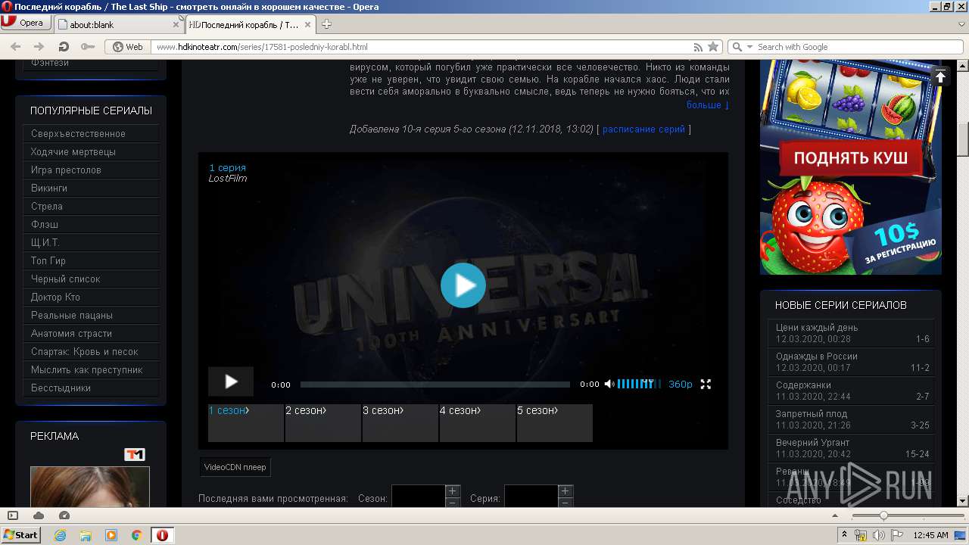Open the расписание серий schedule link
Screen dimensions: 969x545
pyautogui.click(x=643, y=129)
